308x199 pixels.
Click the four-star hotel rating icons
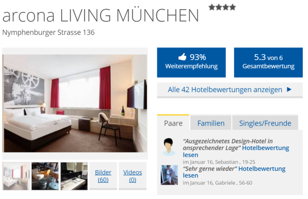click(x=222, y=8)
